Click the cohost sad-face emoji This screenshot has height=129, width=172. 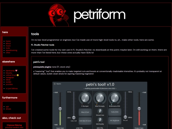(18, 75)
